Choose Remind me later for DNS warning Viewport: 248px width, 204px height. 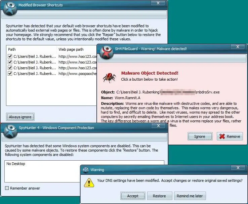(x=190, y=196)
